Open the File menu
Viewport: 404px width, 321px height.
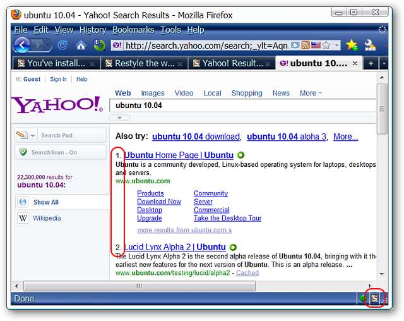(21, 30)
